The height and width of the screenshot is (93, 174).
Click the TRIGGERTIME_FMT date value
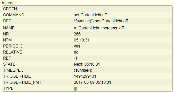pyautogui.click(x=93, y=82)
